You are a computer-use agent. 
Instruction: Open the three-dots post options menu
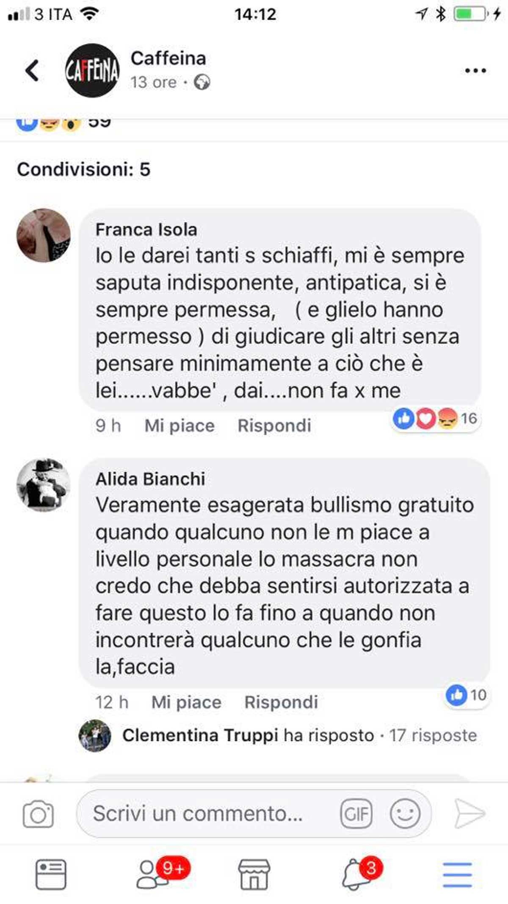coord(475,71)
